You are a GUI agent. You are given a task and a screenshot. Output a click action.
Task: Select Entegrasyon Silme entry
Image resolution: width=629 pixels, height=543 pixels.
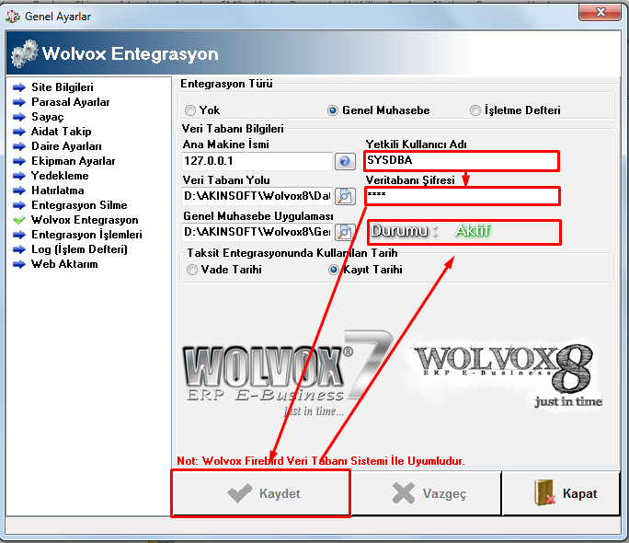click(79, 205)
